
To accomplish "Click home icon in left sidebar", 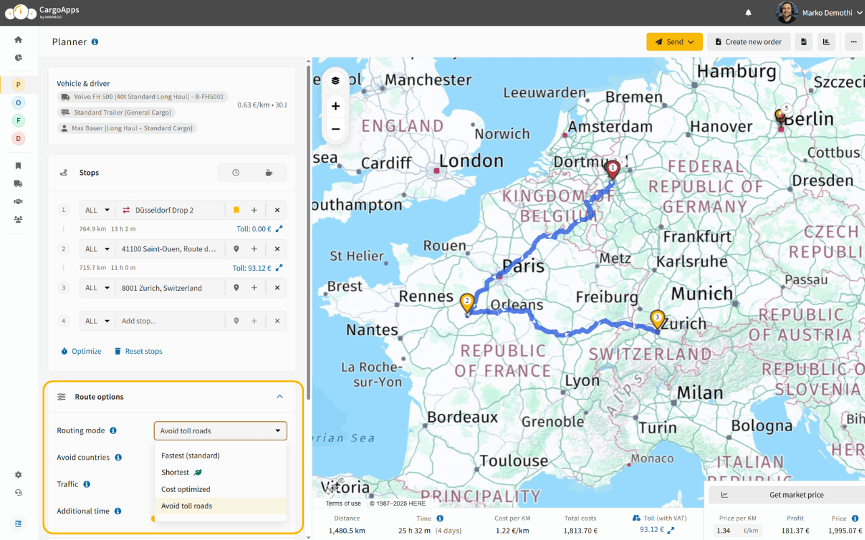I will point(18,40).
